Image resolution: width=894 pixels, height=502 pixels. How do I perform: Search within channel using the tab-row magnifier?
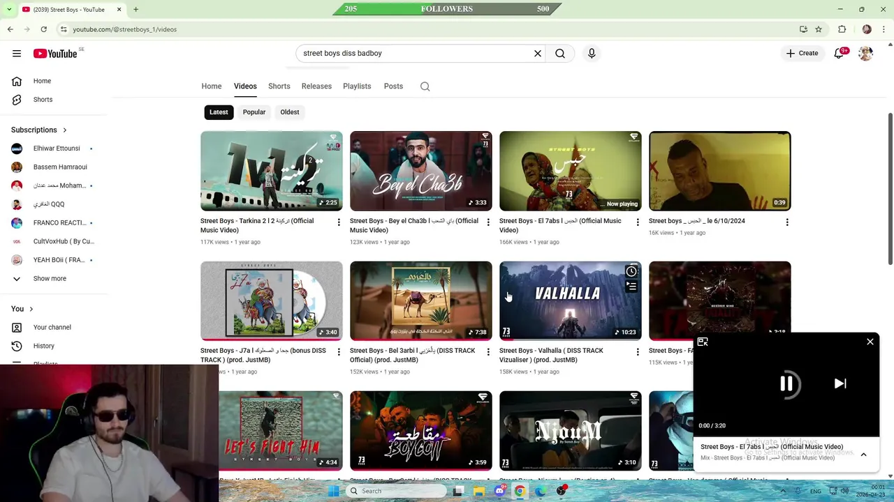tap(425, 86)
